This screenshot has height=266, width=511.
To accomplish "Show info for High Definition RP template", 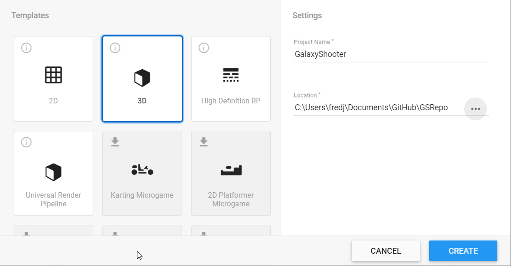I will pos(203,47).
